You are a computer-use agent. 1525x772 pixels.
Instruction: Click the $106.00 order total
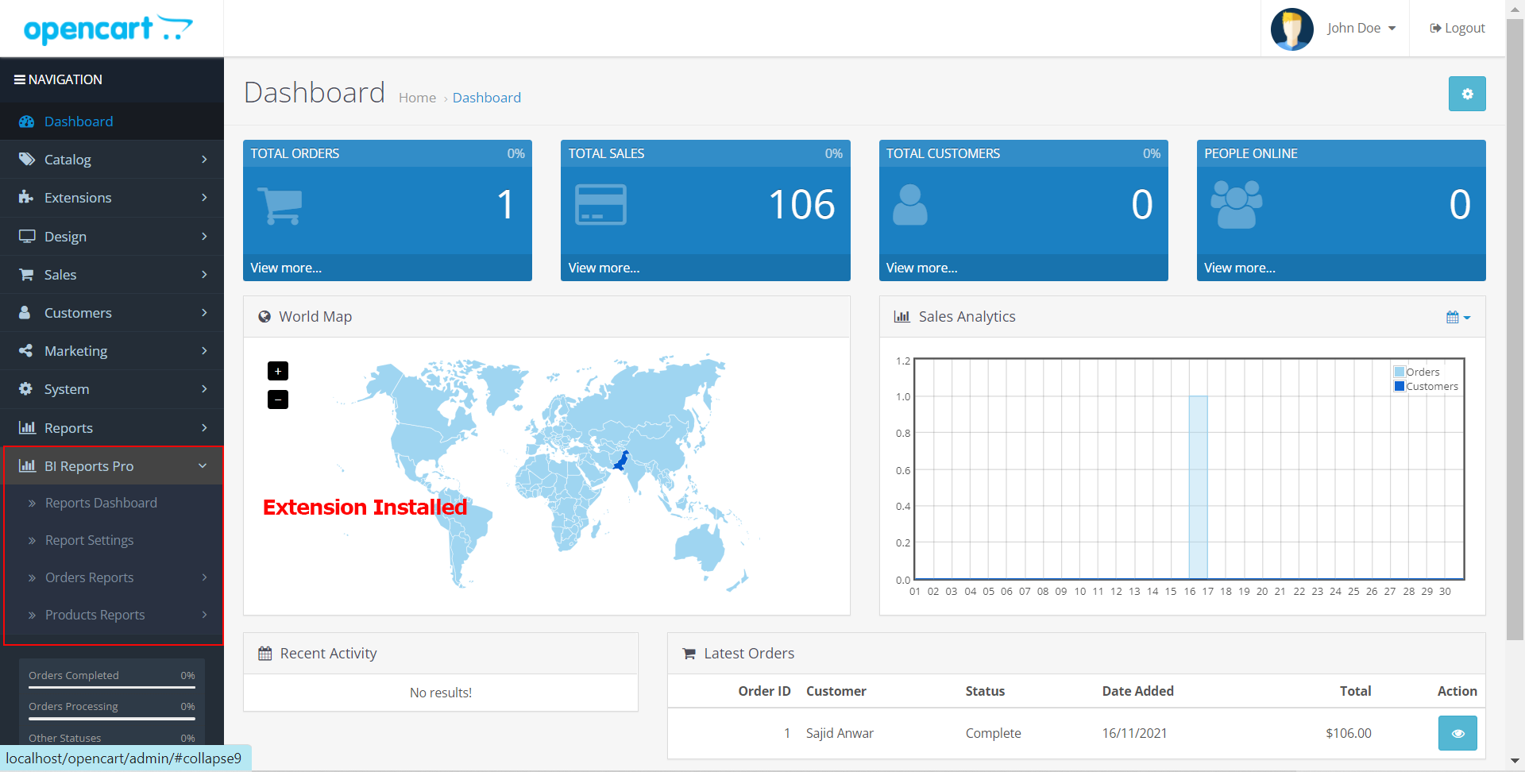click(x=1349, y=734)
